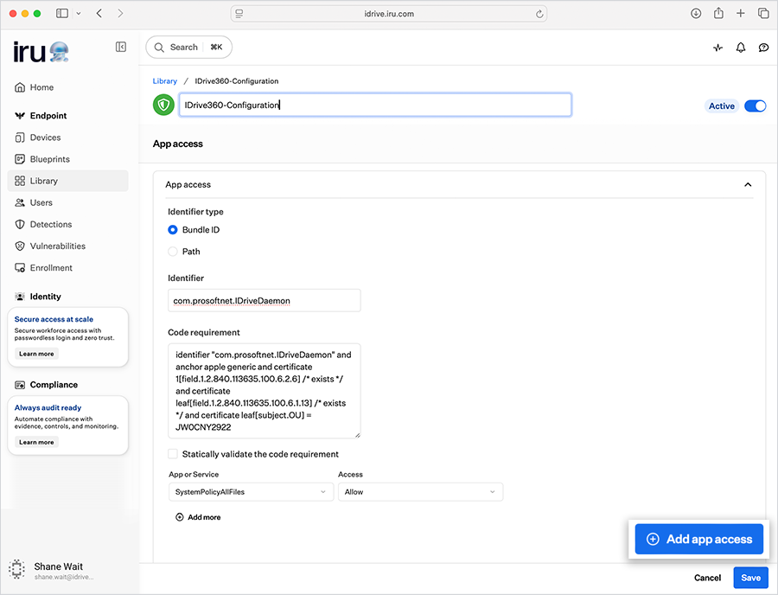
Task: Click the IDrive360-Configuration breadcrumb text
Action: click(x=237, y=81)
